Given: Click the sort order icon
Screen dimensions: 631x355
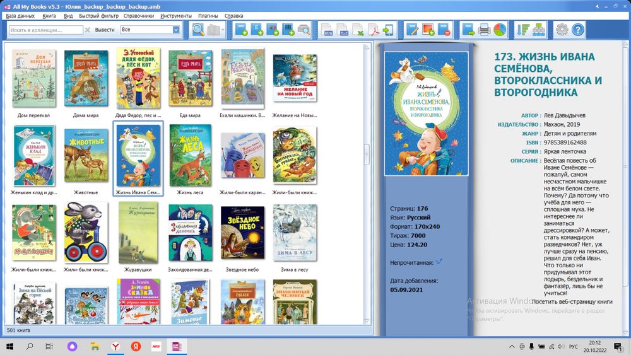Looking at the screenshot, I should [x=522, y=30].
